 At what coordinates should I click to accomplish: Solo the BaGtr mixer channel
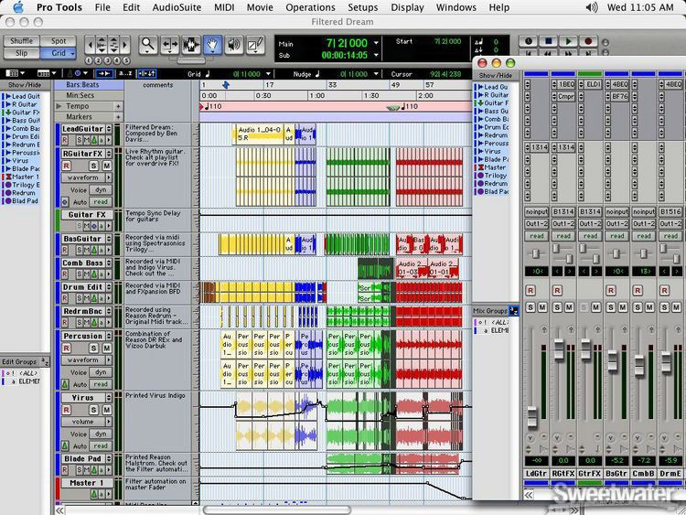611,307
